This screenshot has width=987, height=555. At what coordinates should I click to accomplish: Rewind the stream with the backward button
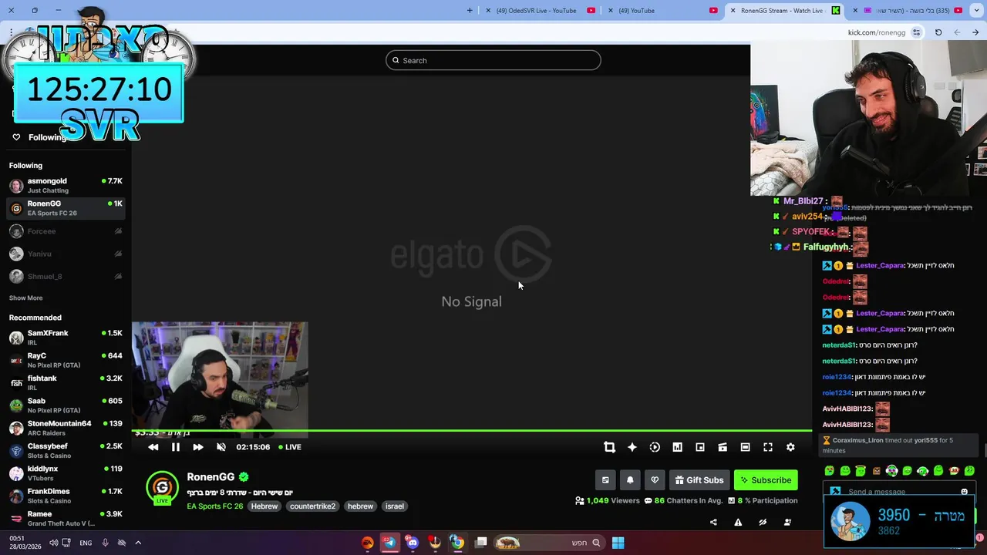pyautogui.click(x=153, y=447)
